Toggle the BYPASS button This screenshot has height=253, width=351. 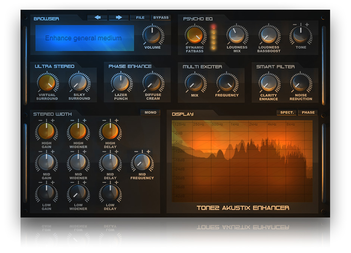[161, 18]
